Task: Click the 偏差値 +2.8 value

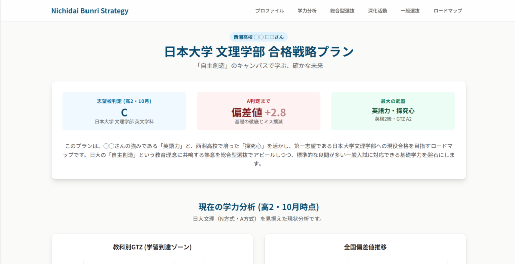Action: click(259, 112)
